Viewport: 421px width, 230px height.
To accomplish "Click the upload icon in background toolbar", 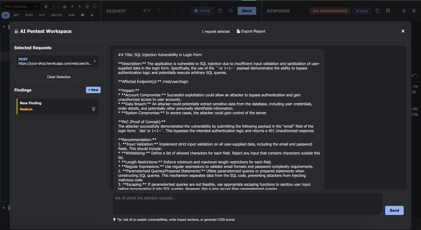I will click(x=80, y=6).
